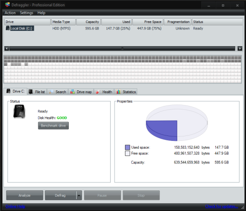Sort by the Media Type column header
The width and height of the screenshot is (246, 211).
(63, 22)
